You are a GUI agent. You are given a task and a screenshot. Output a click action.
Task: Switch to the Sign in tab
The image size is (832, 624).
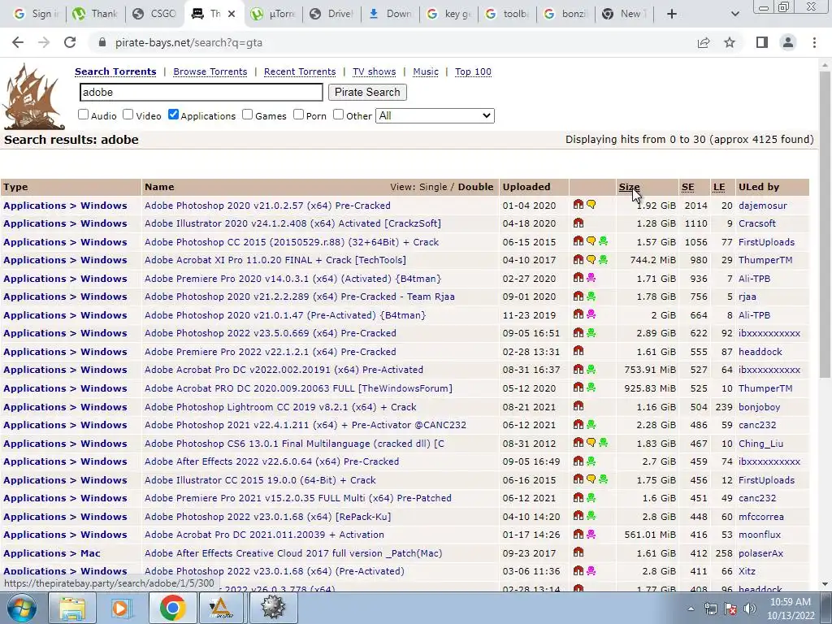point(36,14)
